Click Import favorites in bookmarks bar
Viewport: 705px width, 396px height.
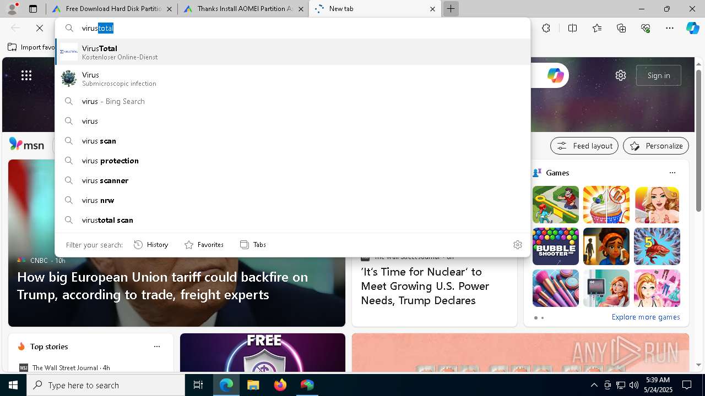click(x=31, y=47)
